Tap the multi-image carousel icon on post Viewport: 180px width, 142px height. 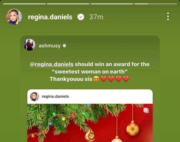coord(146,110)
